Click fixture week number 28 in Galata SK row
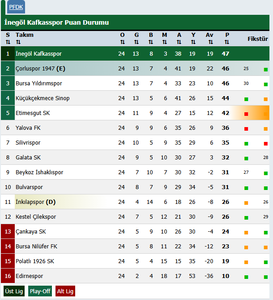The image size is (273, 300). [x=265, y=158]
